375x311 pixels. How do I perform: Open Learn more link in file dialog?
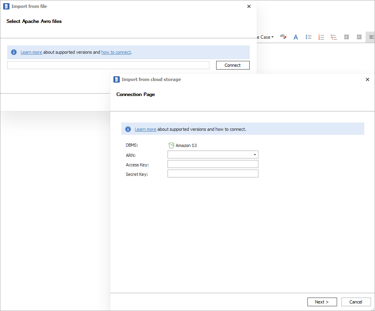[31, 52]
